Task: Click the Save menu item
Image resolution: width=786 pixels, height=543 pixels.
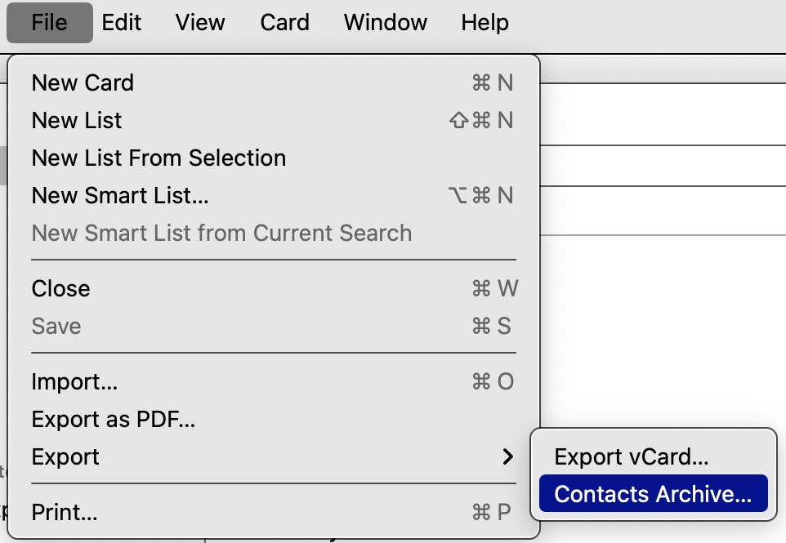Action: click(x=56, y=327)
